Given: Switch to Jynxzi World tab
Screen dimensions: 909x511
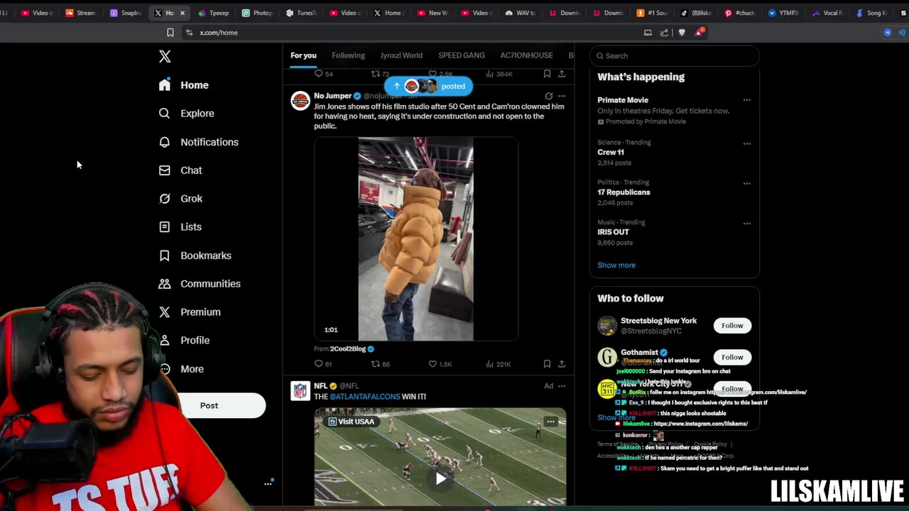Looking at the screenshot, I should click(x=401, y=55).
